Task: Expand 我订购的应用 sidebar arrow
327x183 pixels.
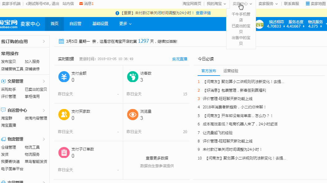Action: pos(44,41)
